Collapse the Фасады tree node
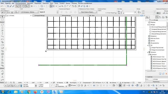 (x=148, y=25)
